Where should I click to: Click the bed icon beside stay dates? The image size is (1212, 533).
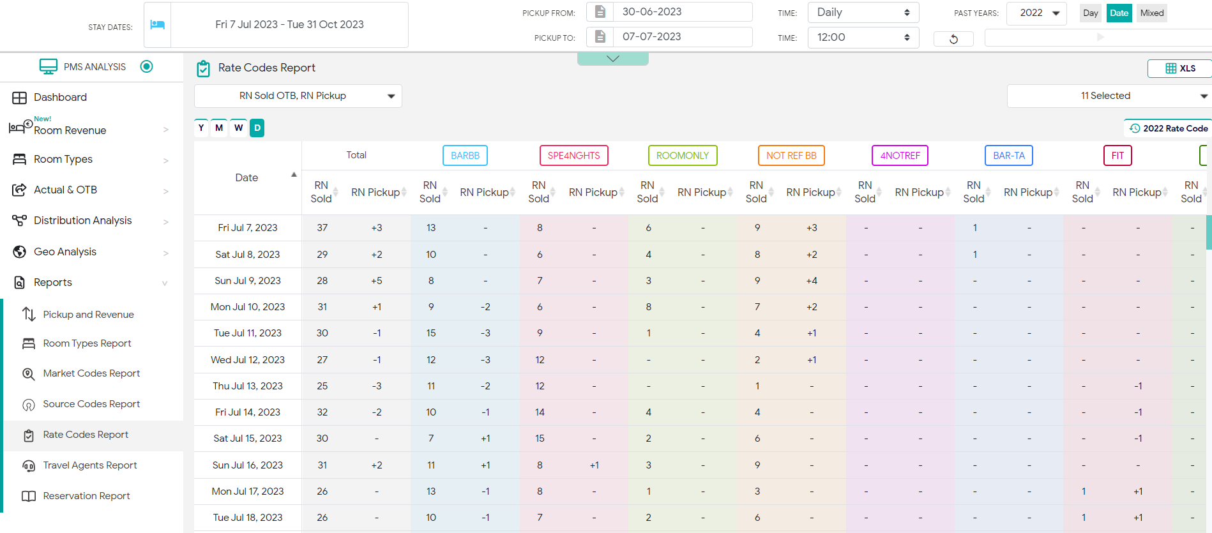point(157,25)
